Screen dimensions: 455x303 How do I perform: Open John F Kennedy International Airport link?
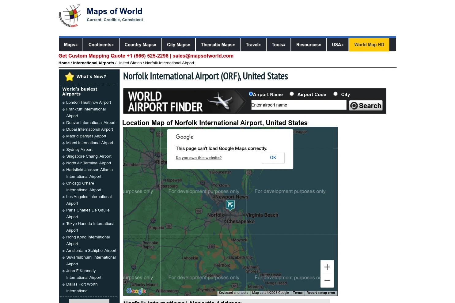(84, 274)
